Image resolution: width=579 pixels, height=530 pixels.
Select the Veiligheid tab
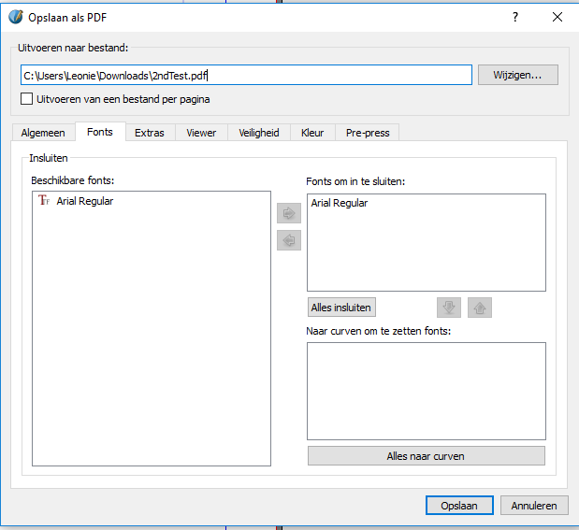259,133
